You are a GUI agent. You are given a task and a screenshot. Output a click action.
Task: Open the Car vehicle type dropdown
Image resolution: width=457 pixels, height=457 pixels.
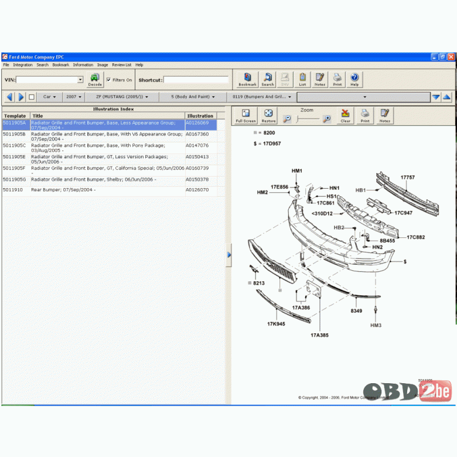[49, 97]
